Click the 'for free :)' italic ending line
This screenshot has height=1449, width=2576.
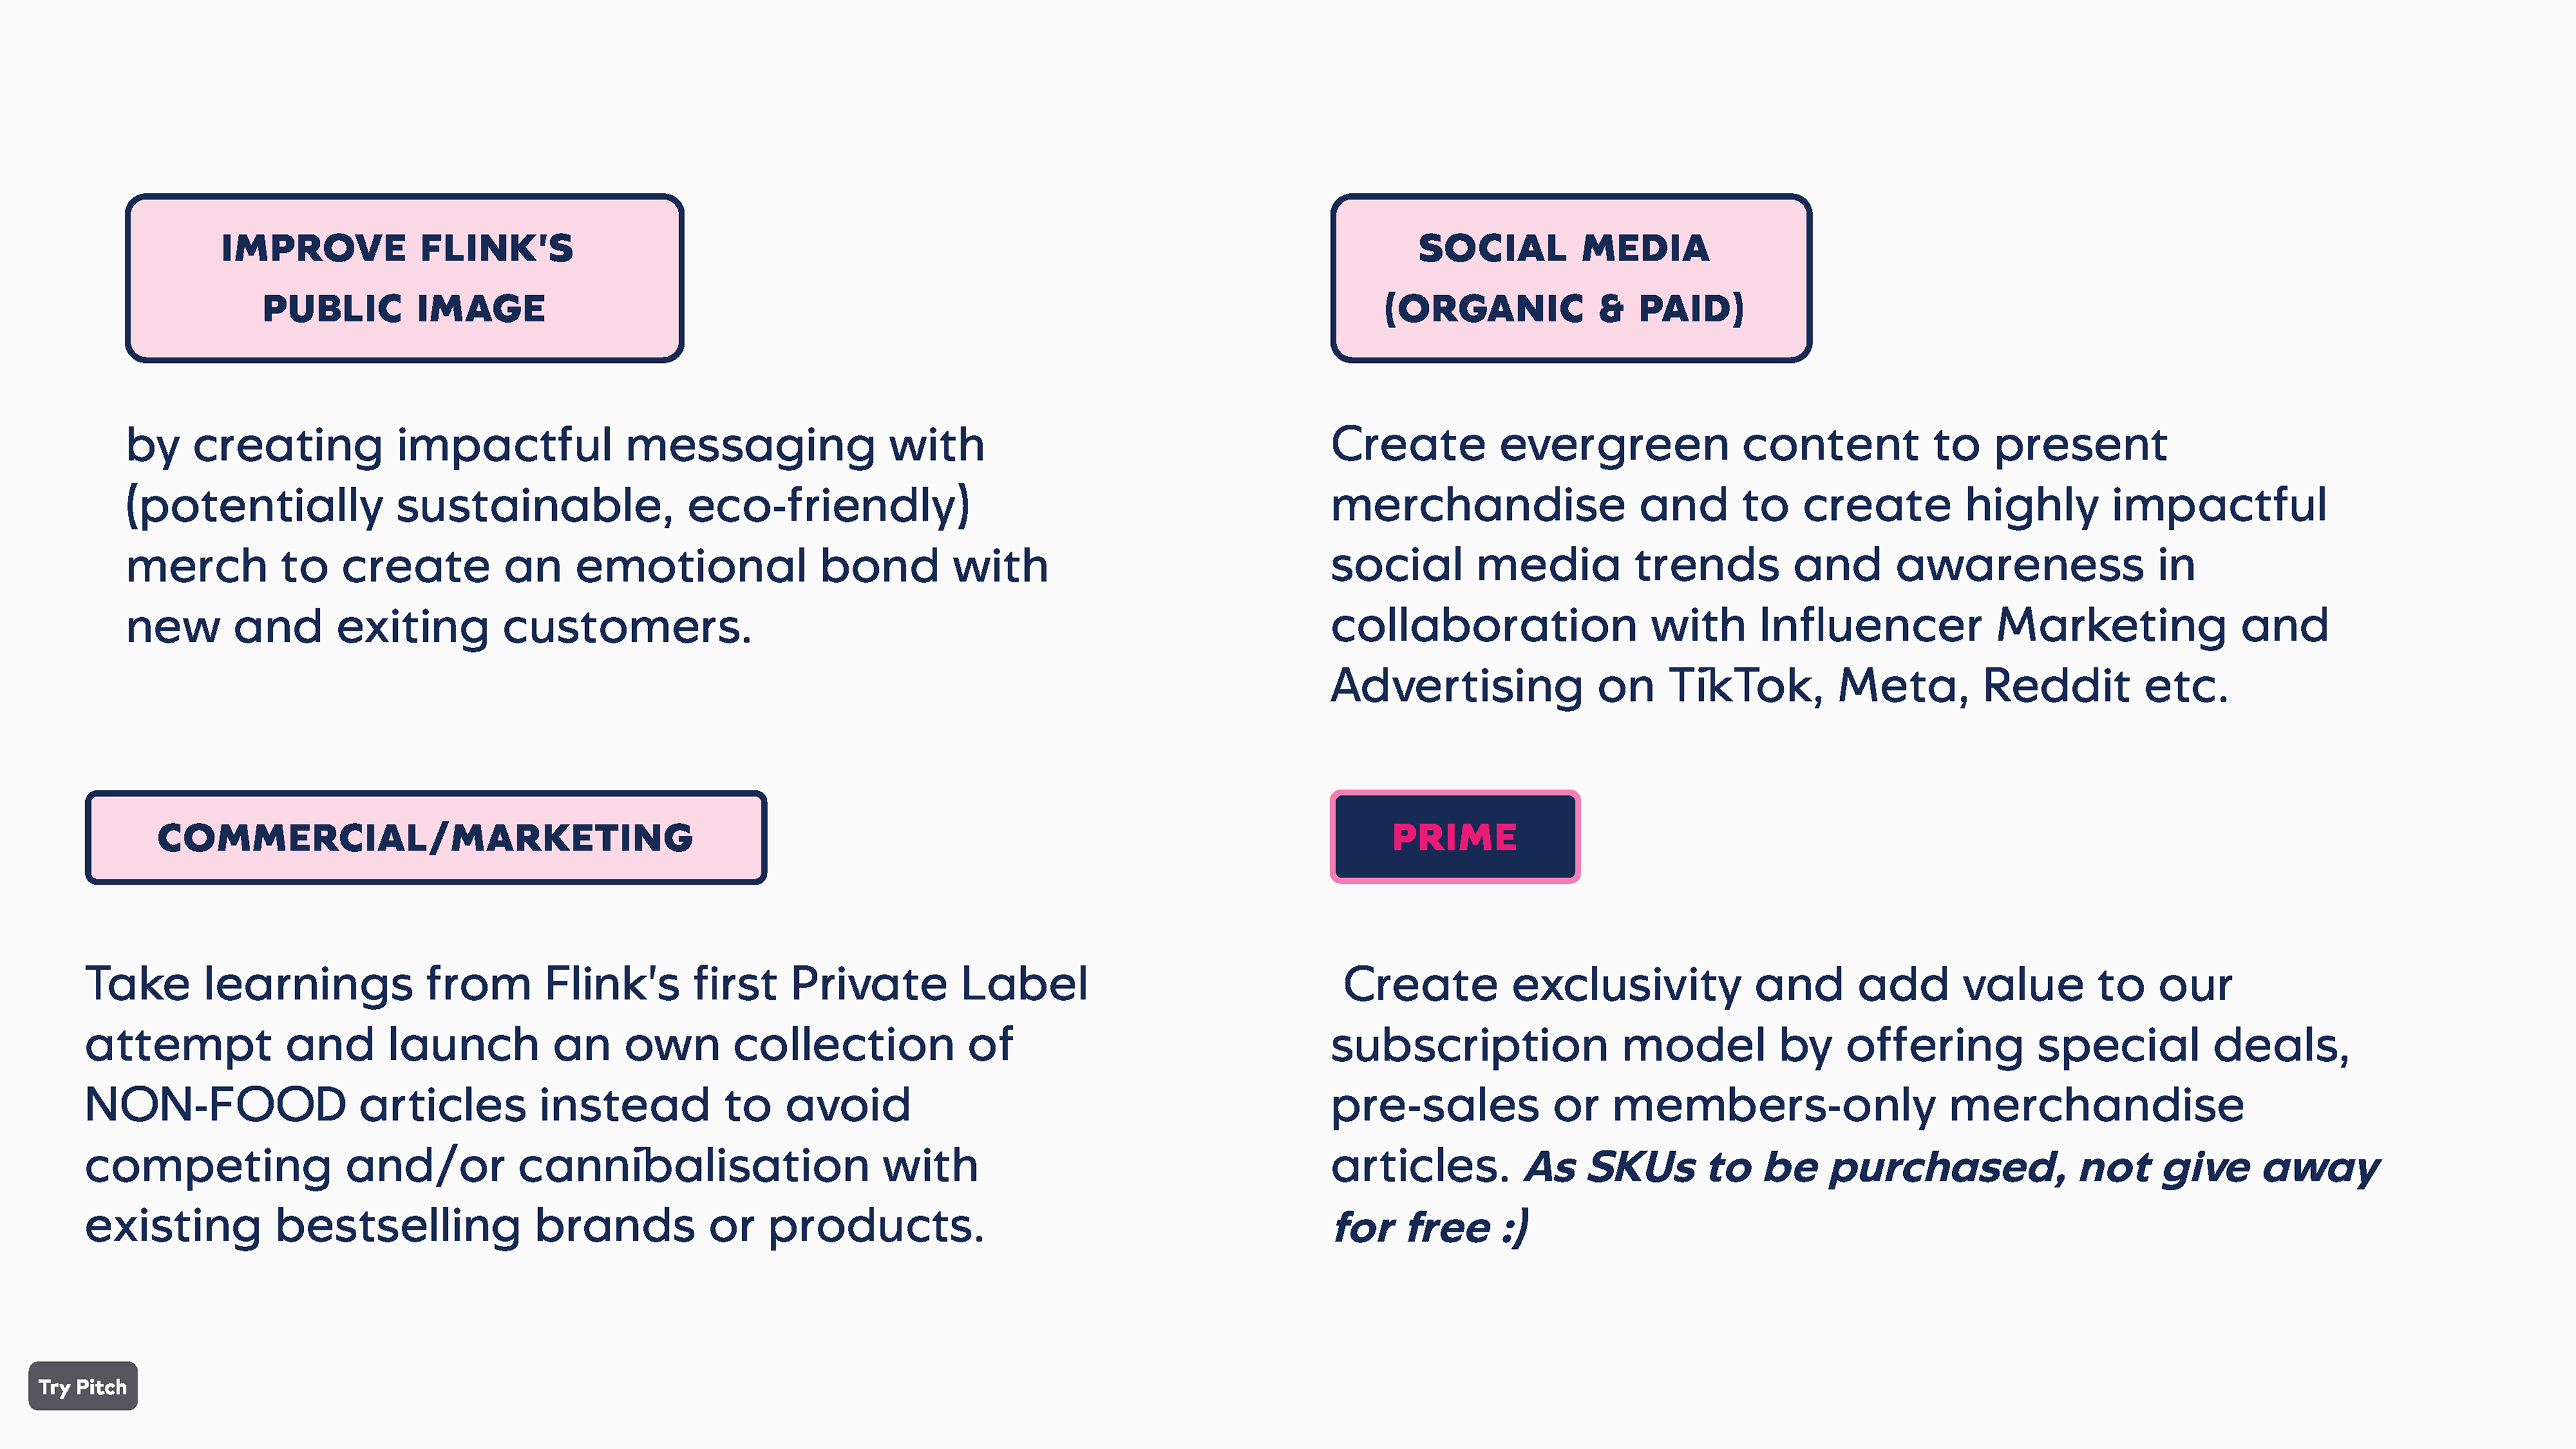click(x=1430, y=1228)
